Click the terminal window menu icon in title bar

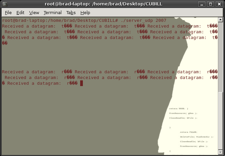click(x=5, y=4)
